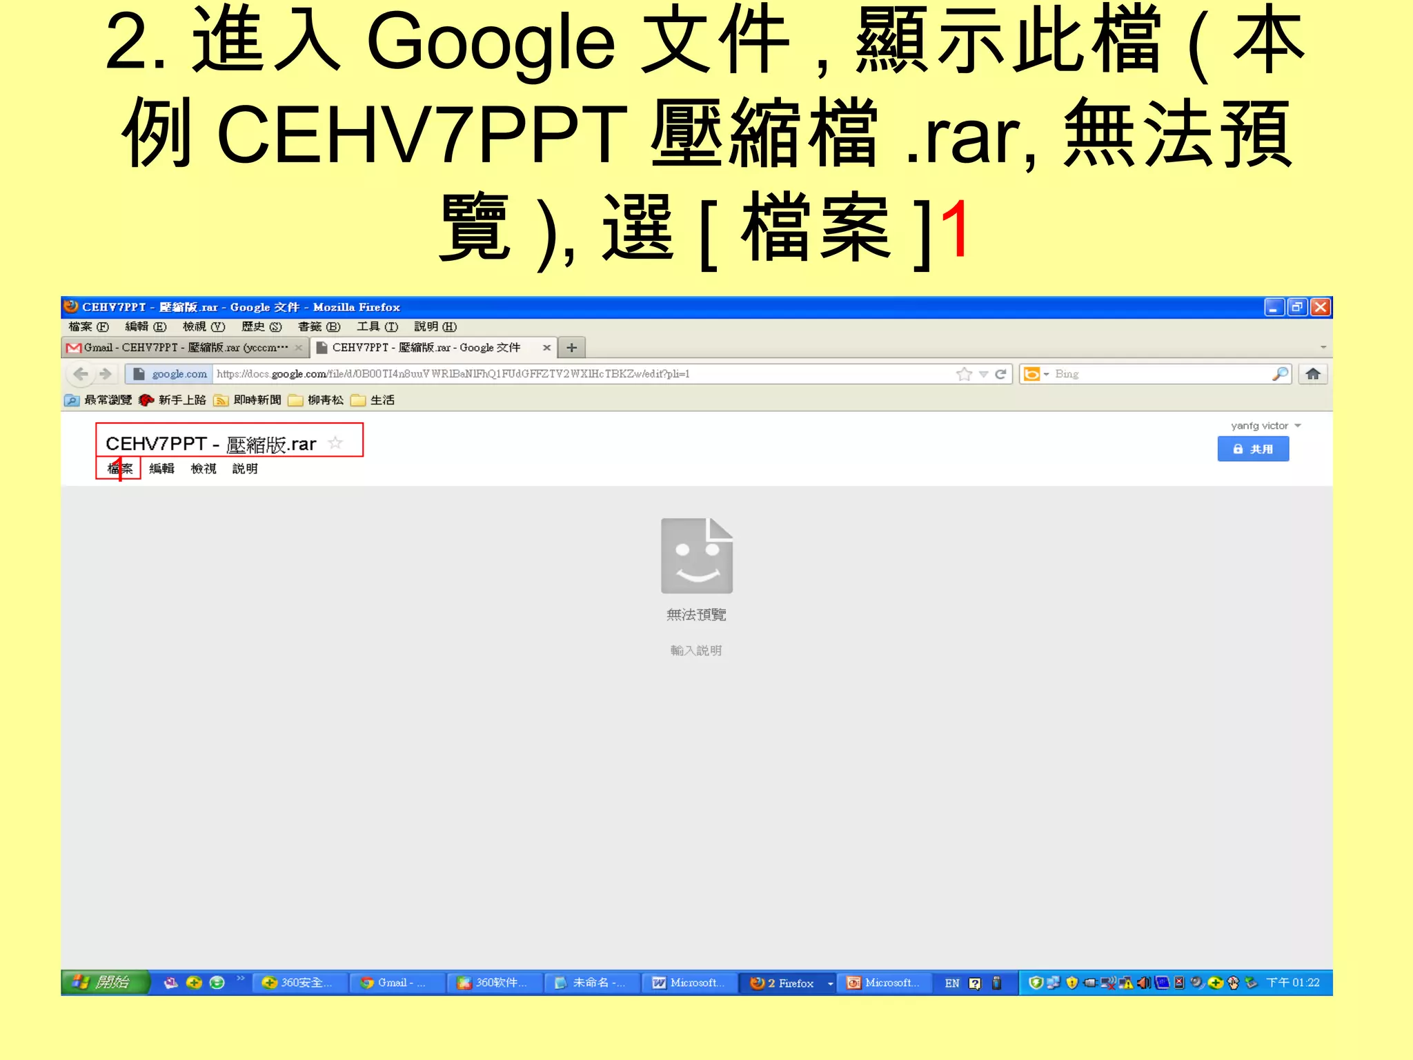Close the Google 文件 tab
This screenshot has width=1413, height=1060.
tap(546, 348)
